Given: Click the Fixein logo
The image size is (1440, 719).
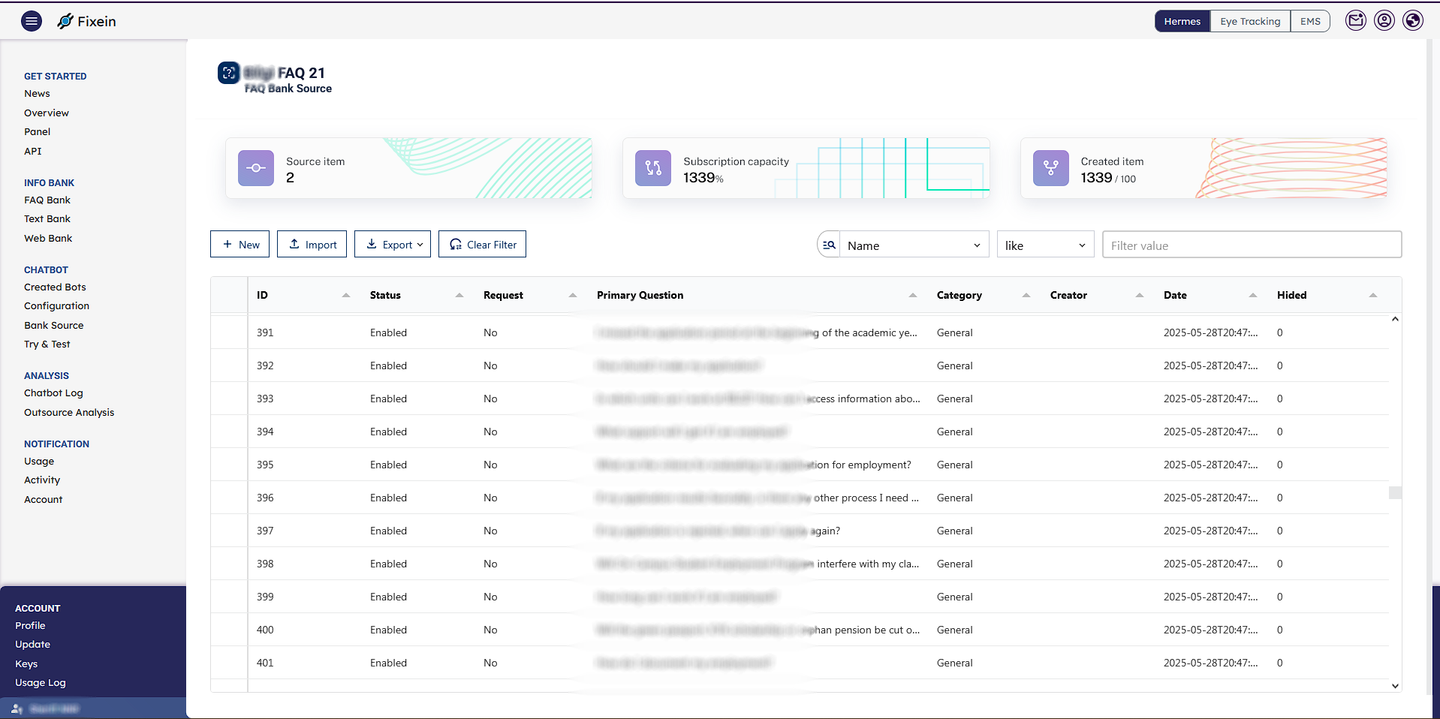Looking at the screenshot, I should pyautogui.click(x=86, y=21).
